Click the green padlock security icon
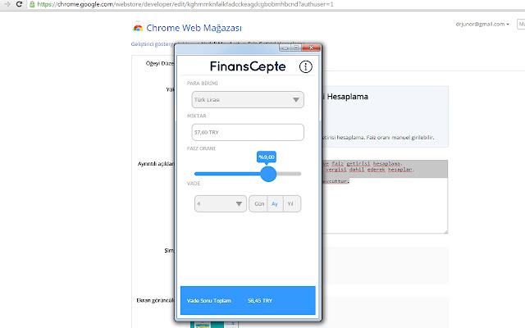Viewport: 525px width, 328px height. coord(32,4)
